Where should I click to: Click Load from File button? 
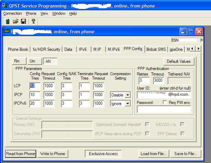(x=153, y=154)
